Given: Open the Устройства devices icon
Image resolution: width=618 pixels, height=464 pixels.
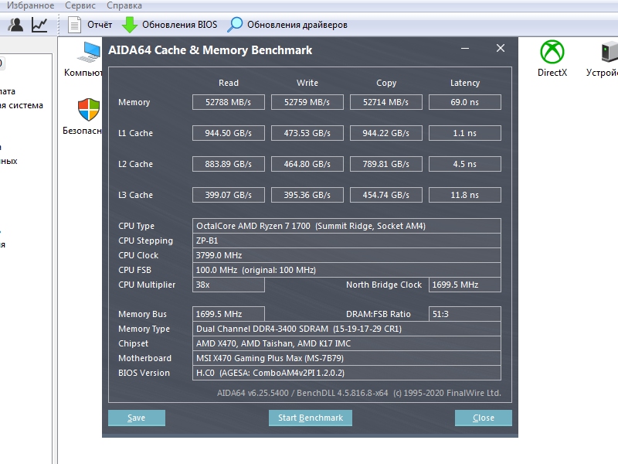Looking at the screenshot, I should click(x=610, y=52).
